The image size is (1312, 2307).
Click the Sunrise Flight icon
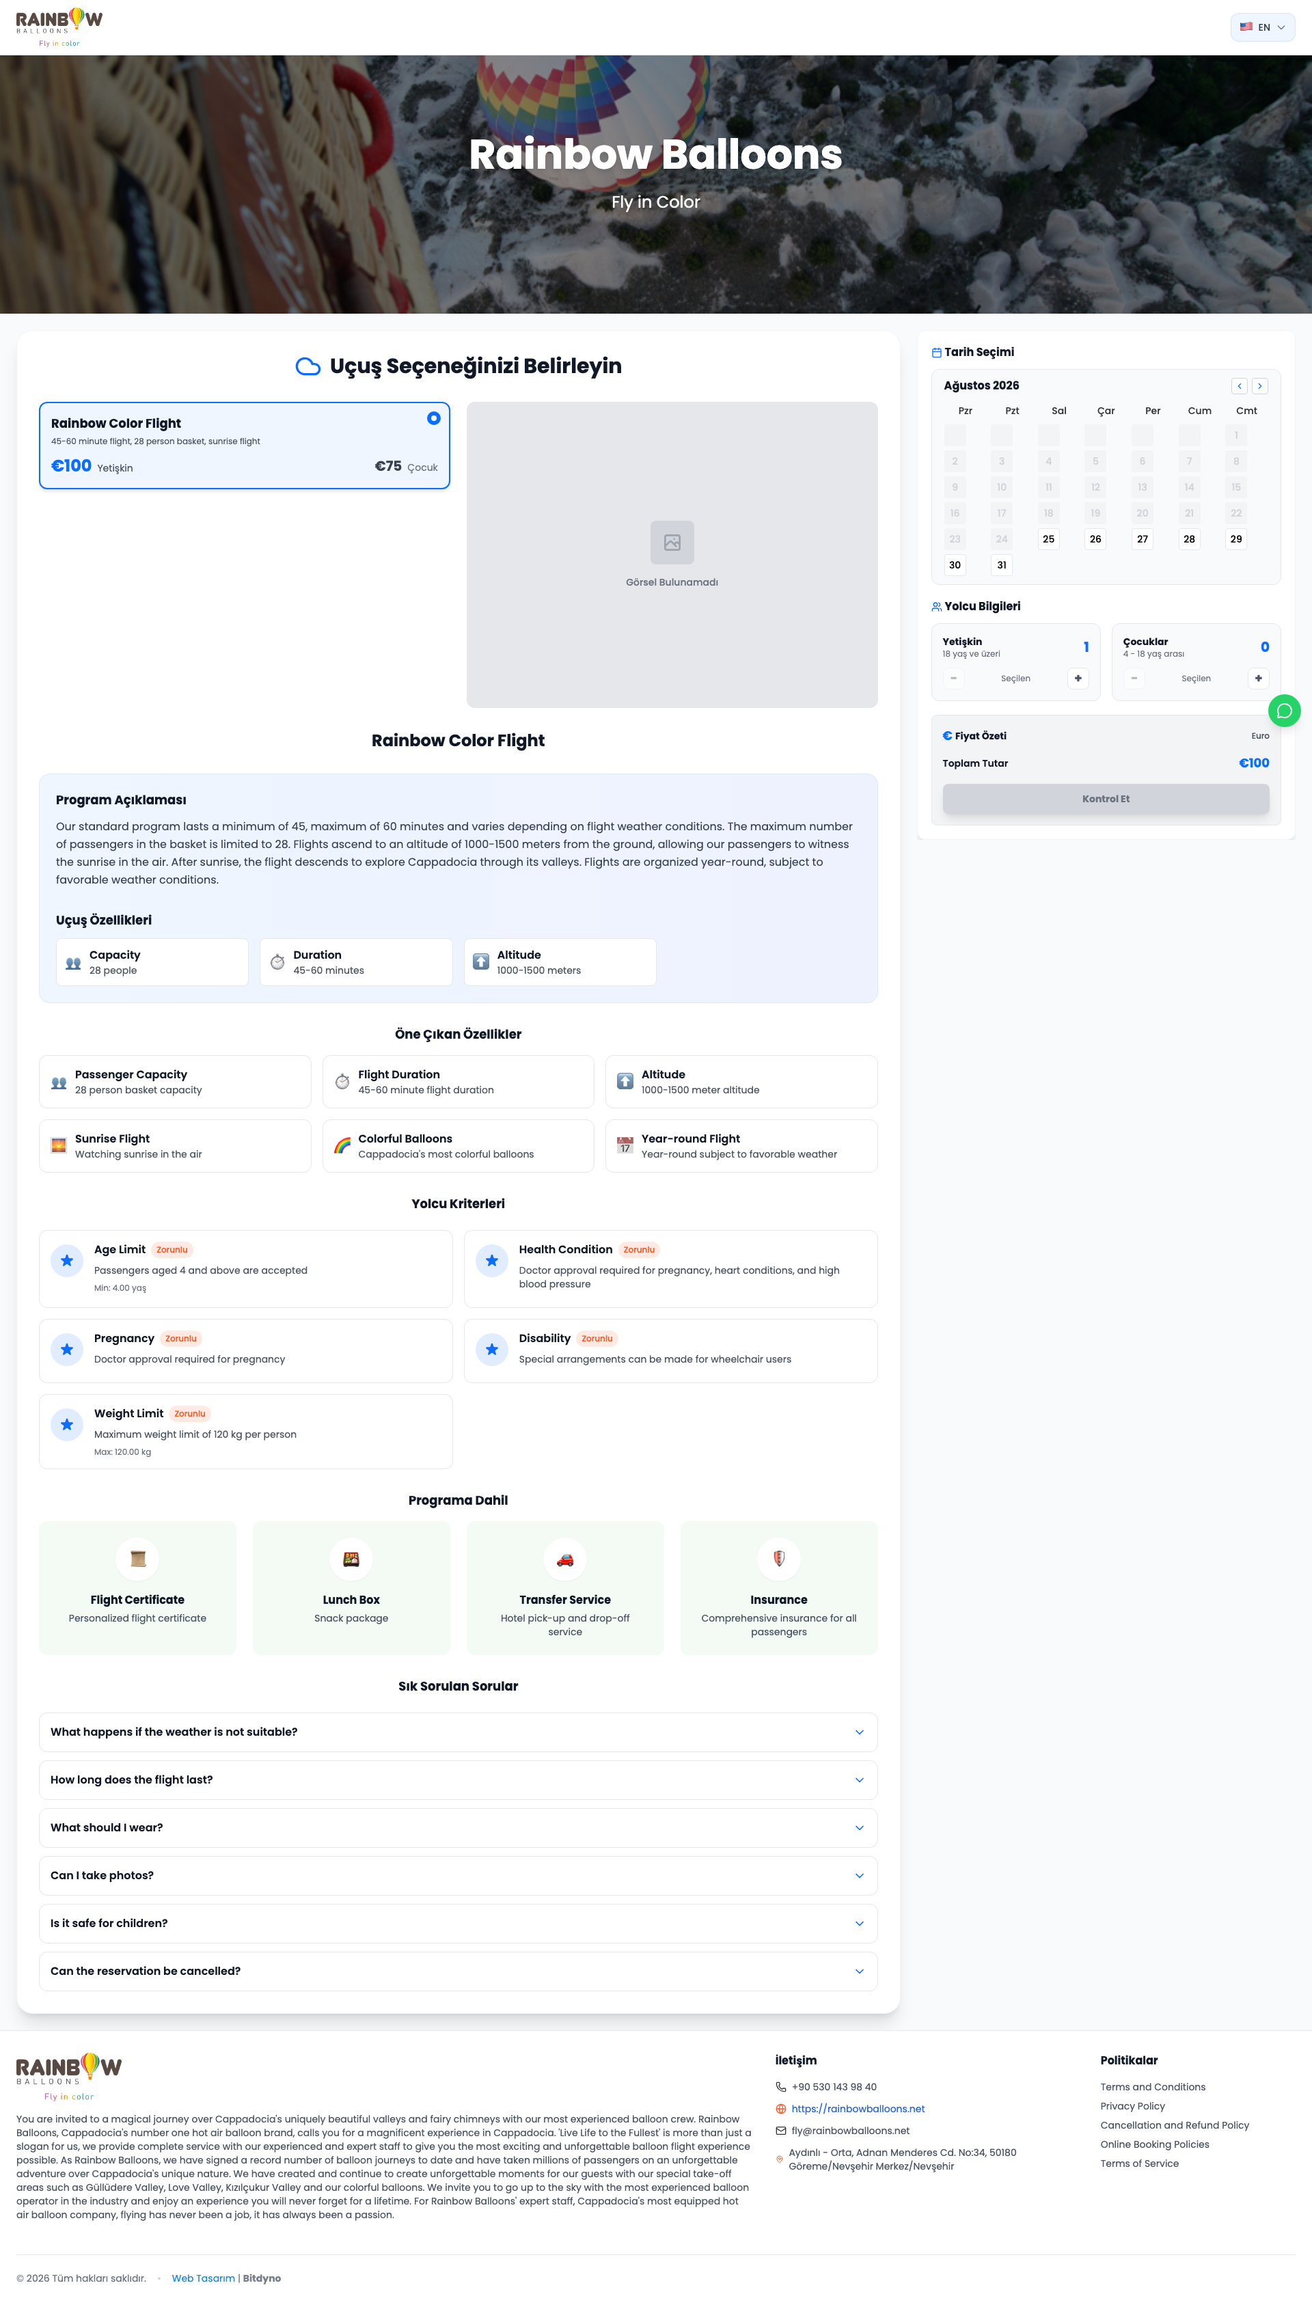59,1145
